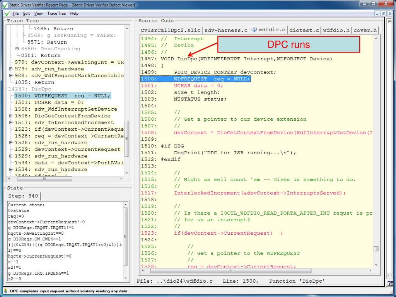
Task: Open the Trace Tree menu
Action: click(56, 14)
